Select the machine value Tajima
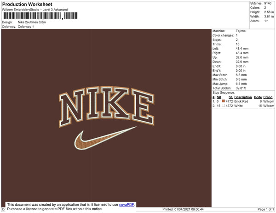The width and height of the screenshot is (276, 213). click(241, 31)
